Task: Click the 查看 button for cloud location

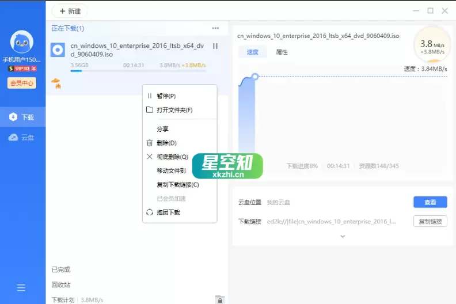Action: (430, 202)
